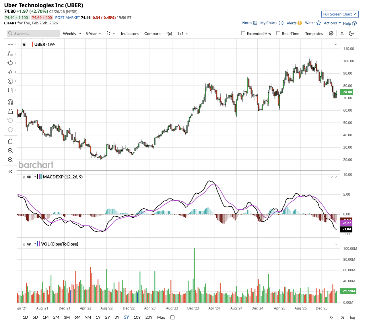Viewport: 365px width, 327px height.
Task: Add UBER to Watchlist star
Action: [319, 23]
